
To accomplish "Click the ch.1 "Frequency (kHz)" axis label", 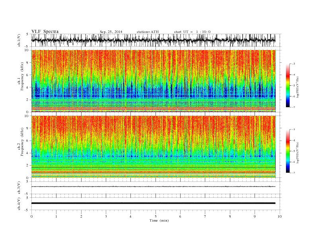I will click(x=22, y=76).
